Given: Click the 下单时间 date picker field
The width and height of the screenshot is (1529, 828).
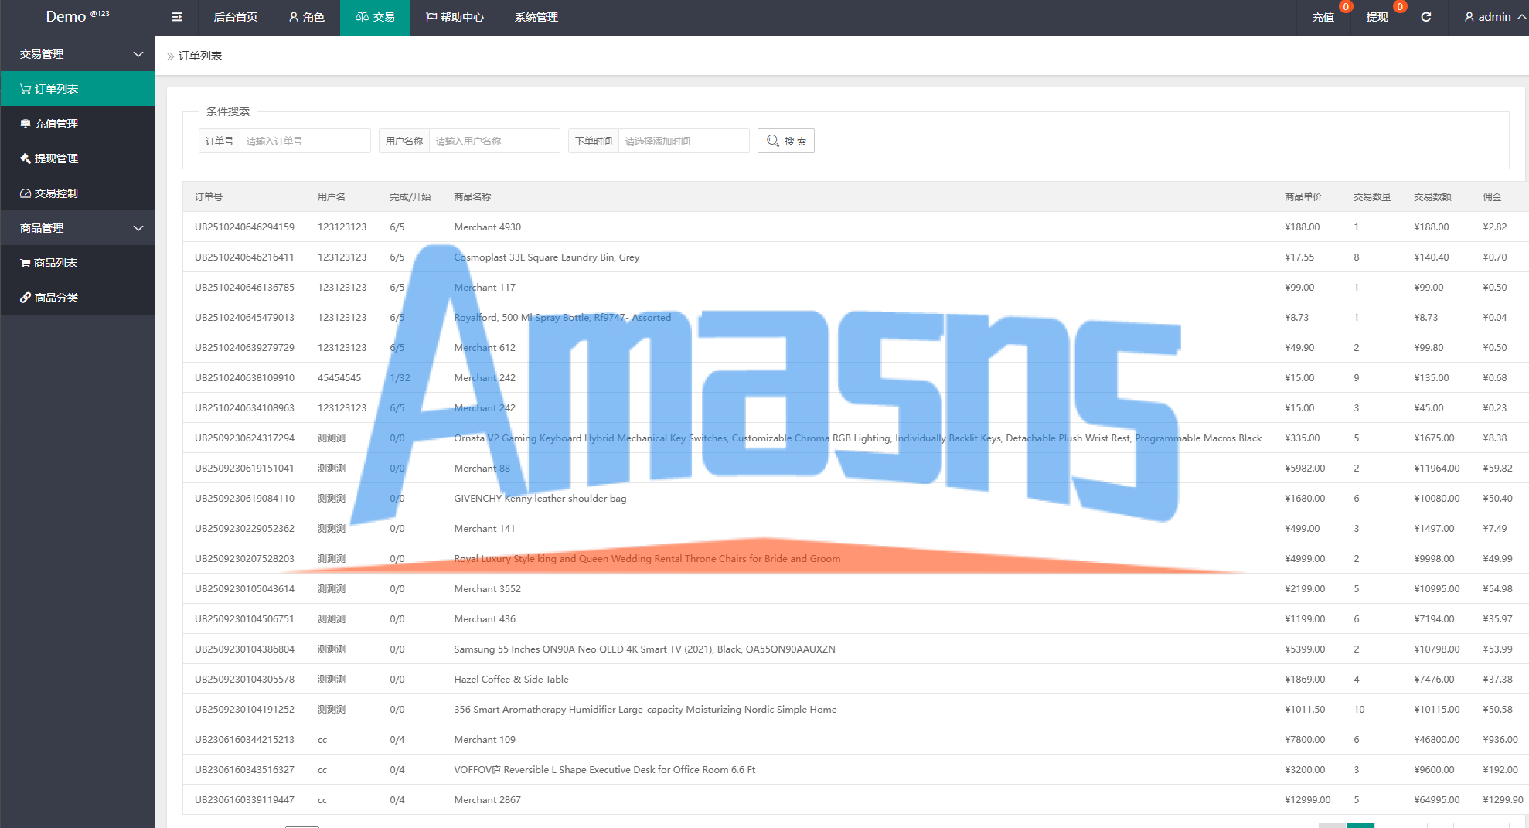Looking at the screenshot, I should (683, 141).
